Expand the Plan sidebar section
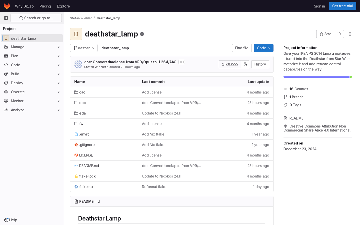The image size is (360, 225). click(x=32, y=56)
